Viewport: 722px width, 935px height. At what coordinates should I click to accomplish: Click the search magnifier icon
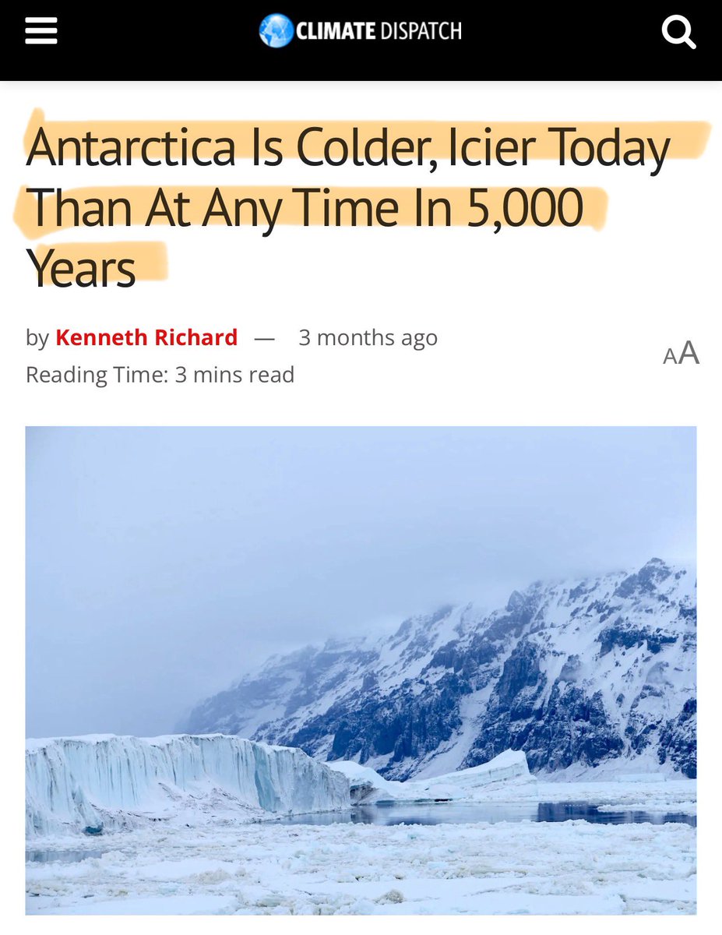(678, 32)
